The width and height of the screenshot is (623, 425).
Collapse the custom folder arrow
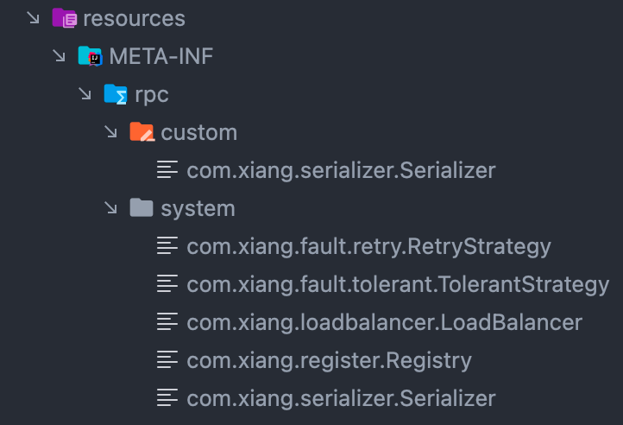click(110, 132)
